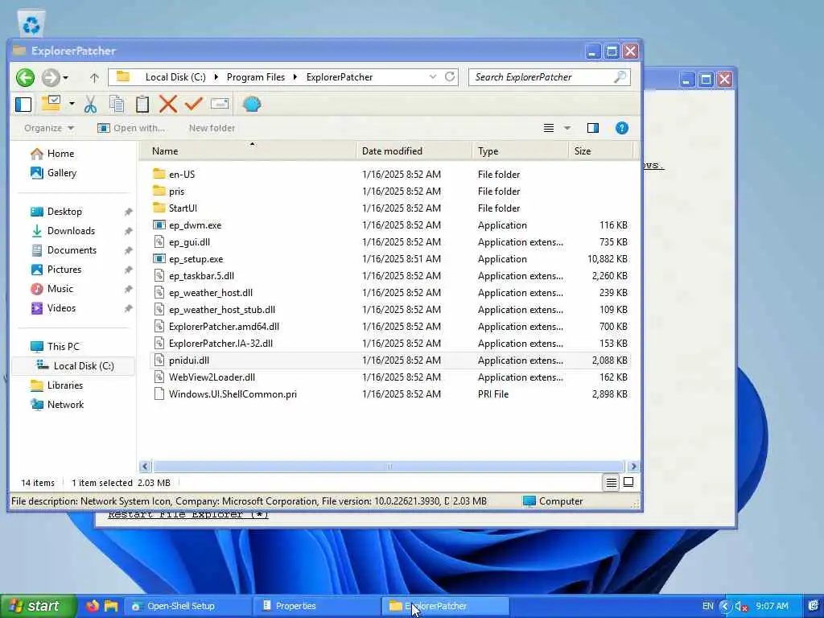The image size is (824, 618).
Task: Click the grey Forward arrow button
Action: [51, 78]
